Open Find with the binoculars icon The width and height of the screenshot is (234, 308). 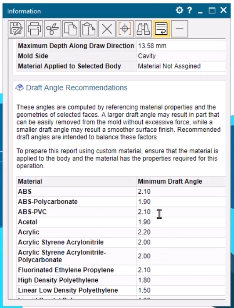pos(143,29)
